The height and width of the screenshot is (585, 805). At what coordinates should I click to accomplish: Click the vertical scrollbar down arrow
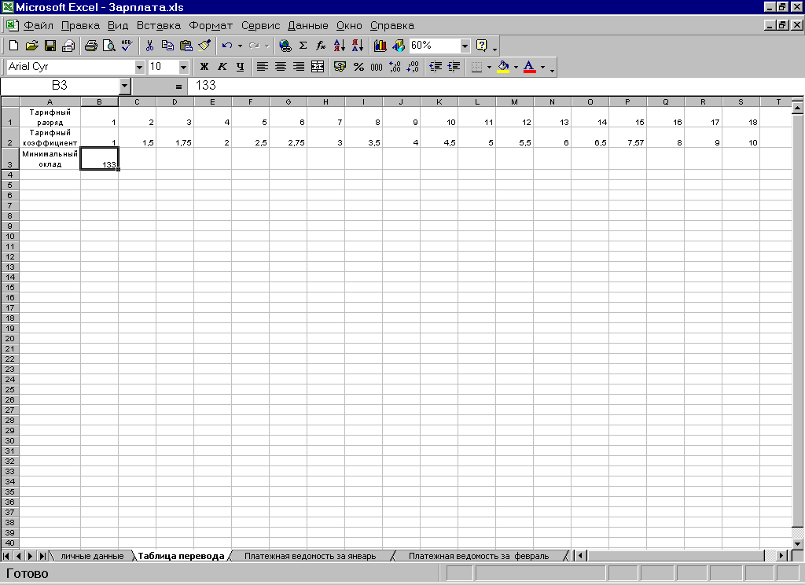point(797,543)
